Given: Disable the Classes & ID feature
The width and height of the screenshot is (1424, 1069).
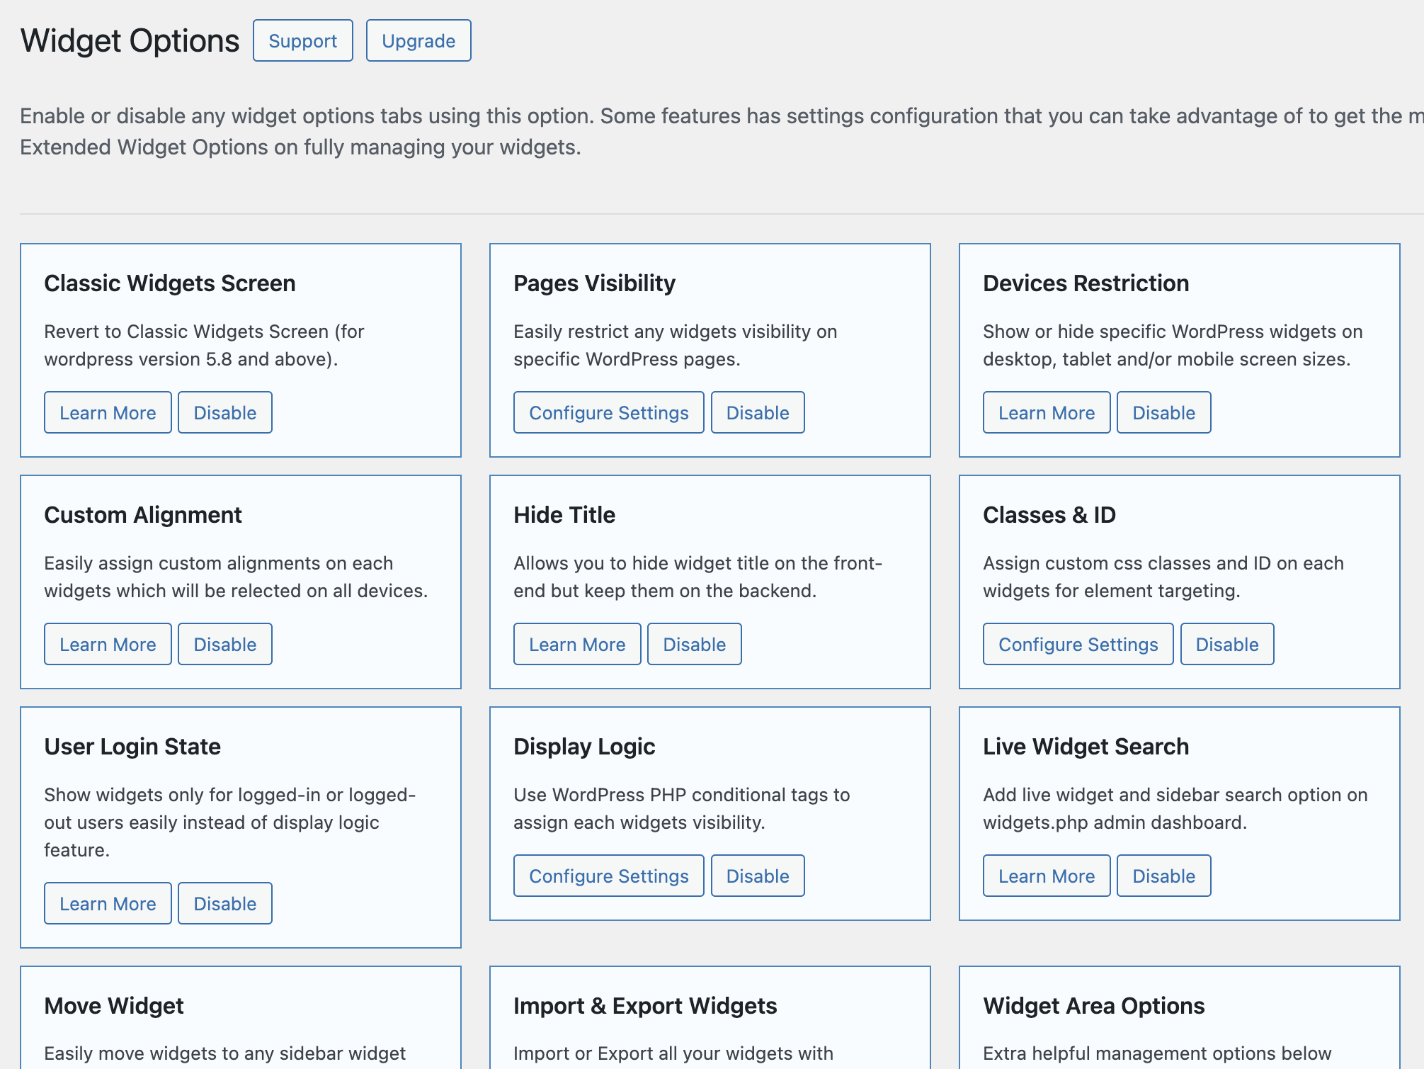Looking at the screenshot, I should click(x=1227, y=644).
